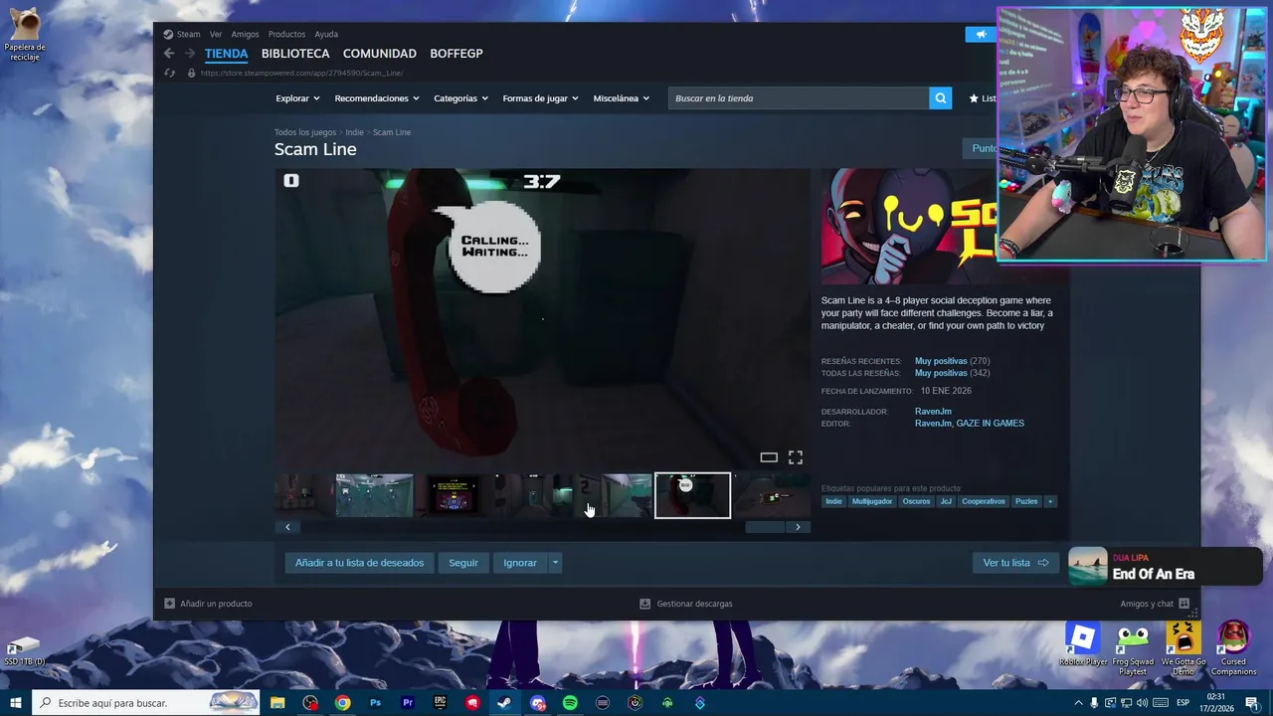Open Explorar store dropdown

coord(297,98)
